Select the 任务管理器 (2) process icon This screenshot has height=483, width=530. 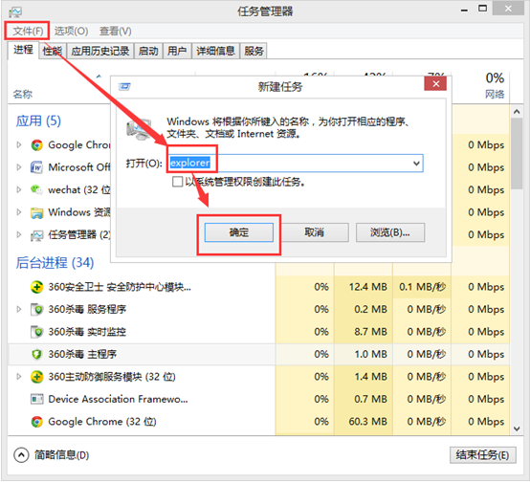(37, 235)
